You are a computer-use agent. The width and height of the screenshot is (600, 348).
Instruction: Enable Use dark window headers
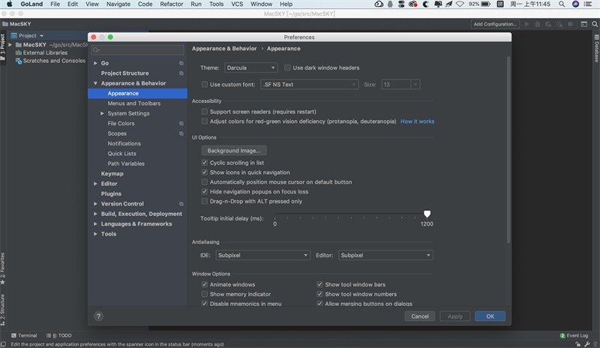(x=287, y=67)
